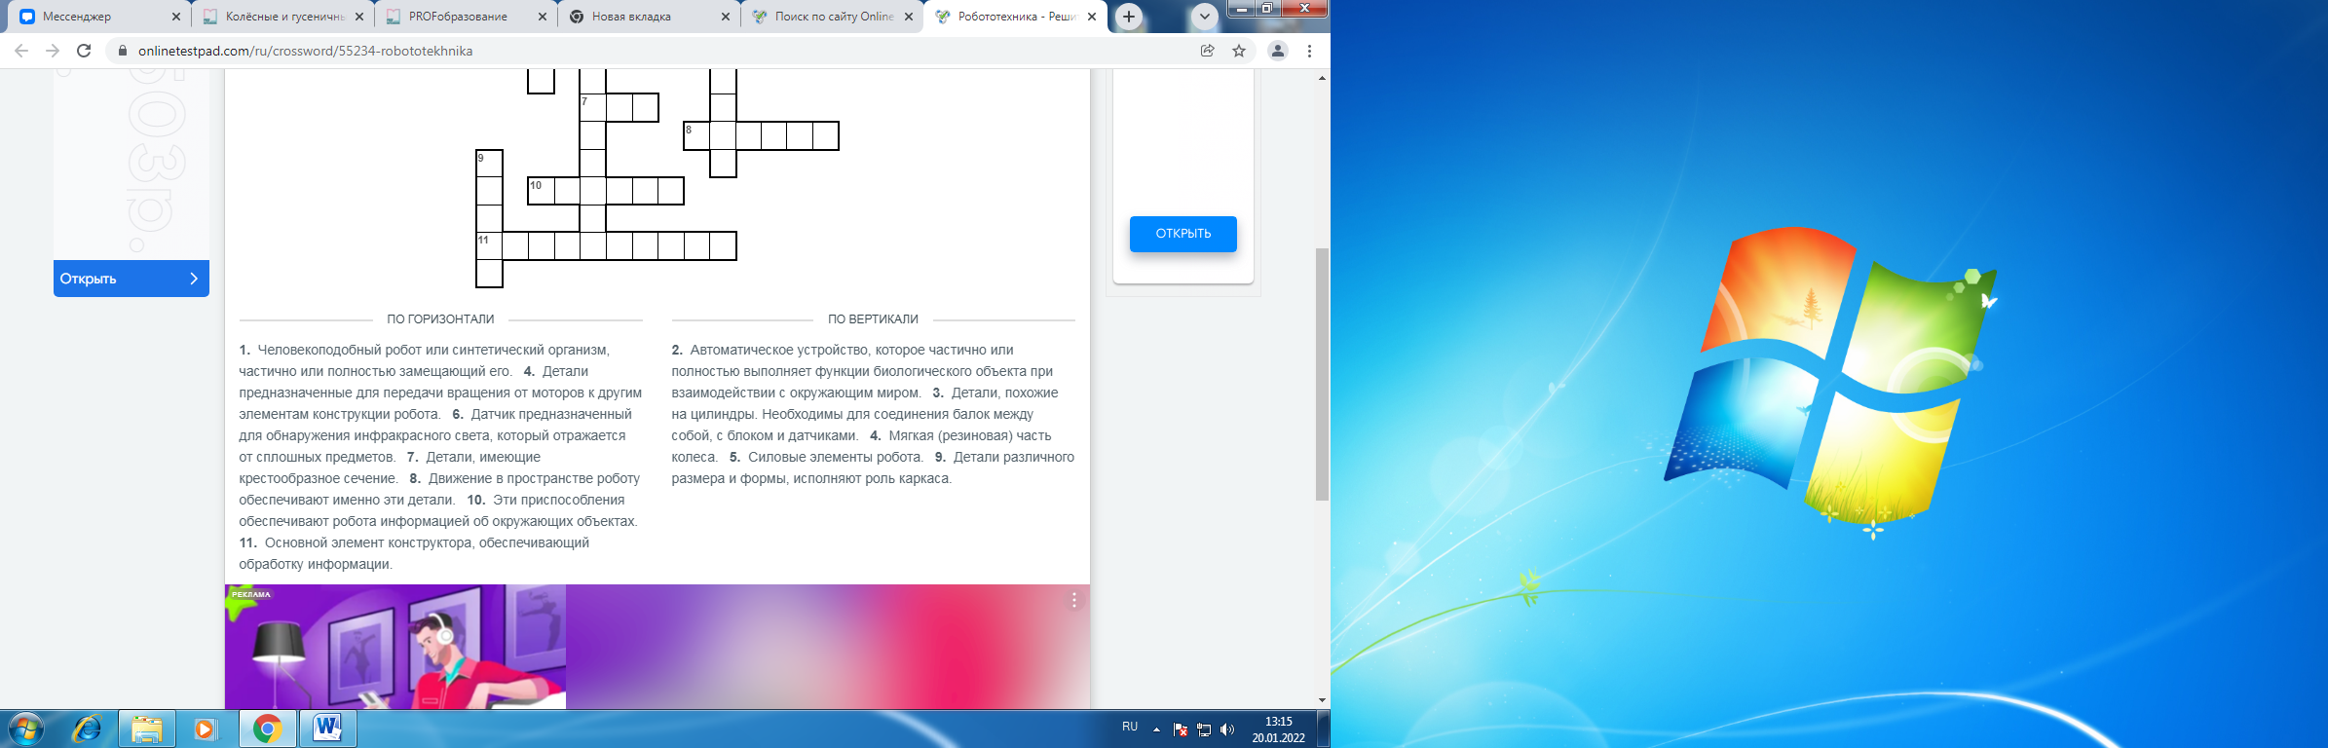Open the Chrome profile avatar
This screenshot has width=2328, height=748.
click(x=1278, y=51)
